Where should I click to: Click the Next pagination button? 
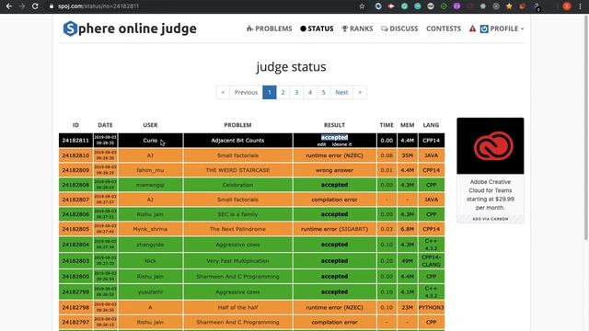[x=341, y=92]
